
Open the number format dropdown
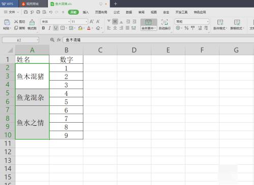point(208,22)
